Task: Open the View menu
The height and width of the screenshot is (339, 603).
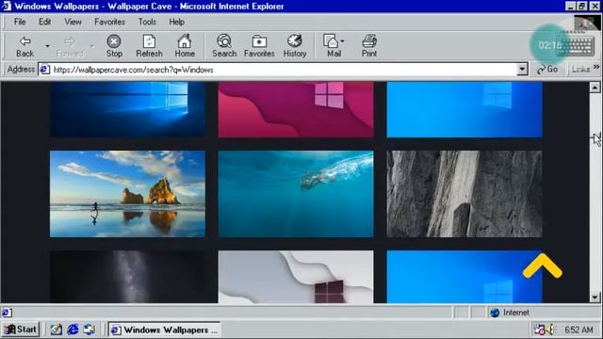Action: 73,22
